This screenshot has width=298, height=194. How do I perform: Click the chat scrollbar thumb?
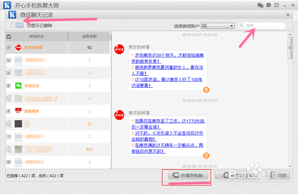coord(290,48)
